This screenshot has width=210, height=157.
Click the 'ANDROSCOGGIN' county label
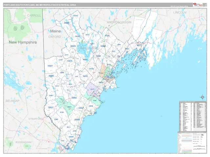click(119, 22)
